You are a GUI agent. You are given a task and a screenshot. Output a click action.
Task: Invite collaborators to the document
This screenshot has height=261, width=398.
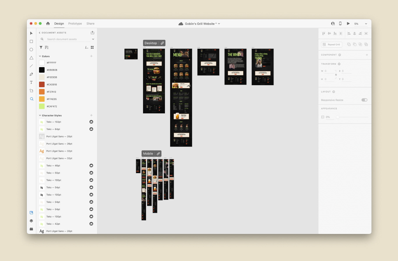333,24
